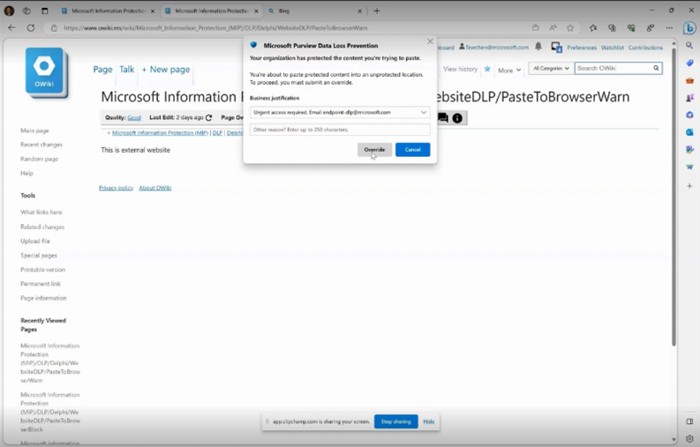Viewport: 700px width, 447px height.
Task: View site information lock icon
Action: coord(54,27)
